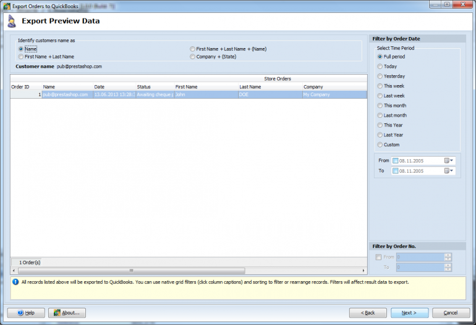Viewport: 476px width, 325px height.
Task: Sort by the First Name column header
Action: 206,86
